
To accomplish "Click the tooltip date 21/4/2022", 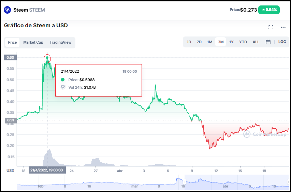I will [x=70, y=71].
